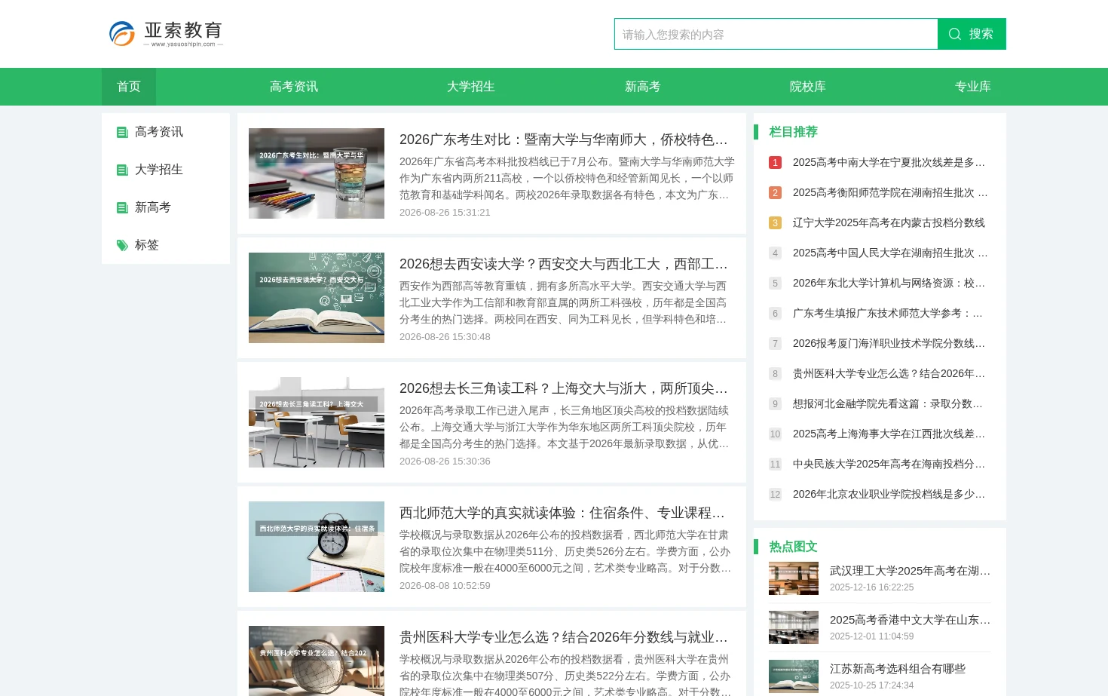Open the 新高考 navigation tab
This screenshot has height=696, width=1108.
click(x=643, y=87)
